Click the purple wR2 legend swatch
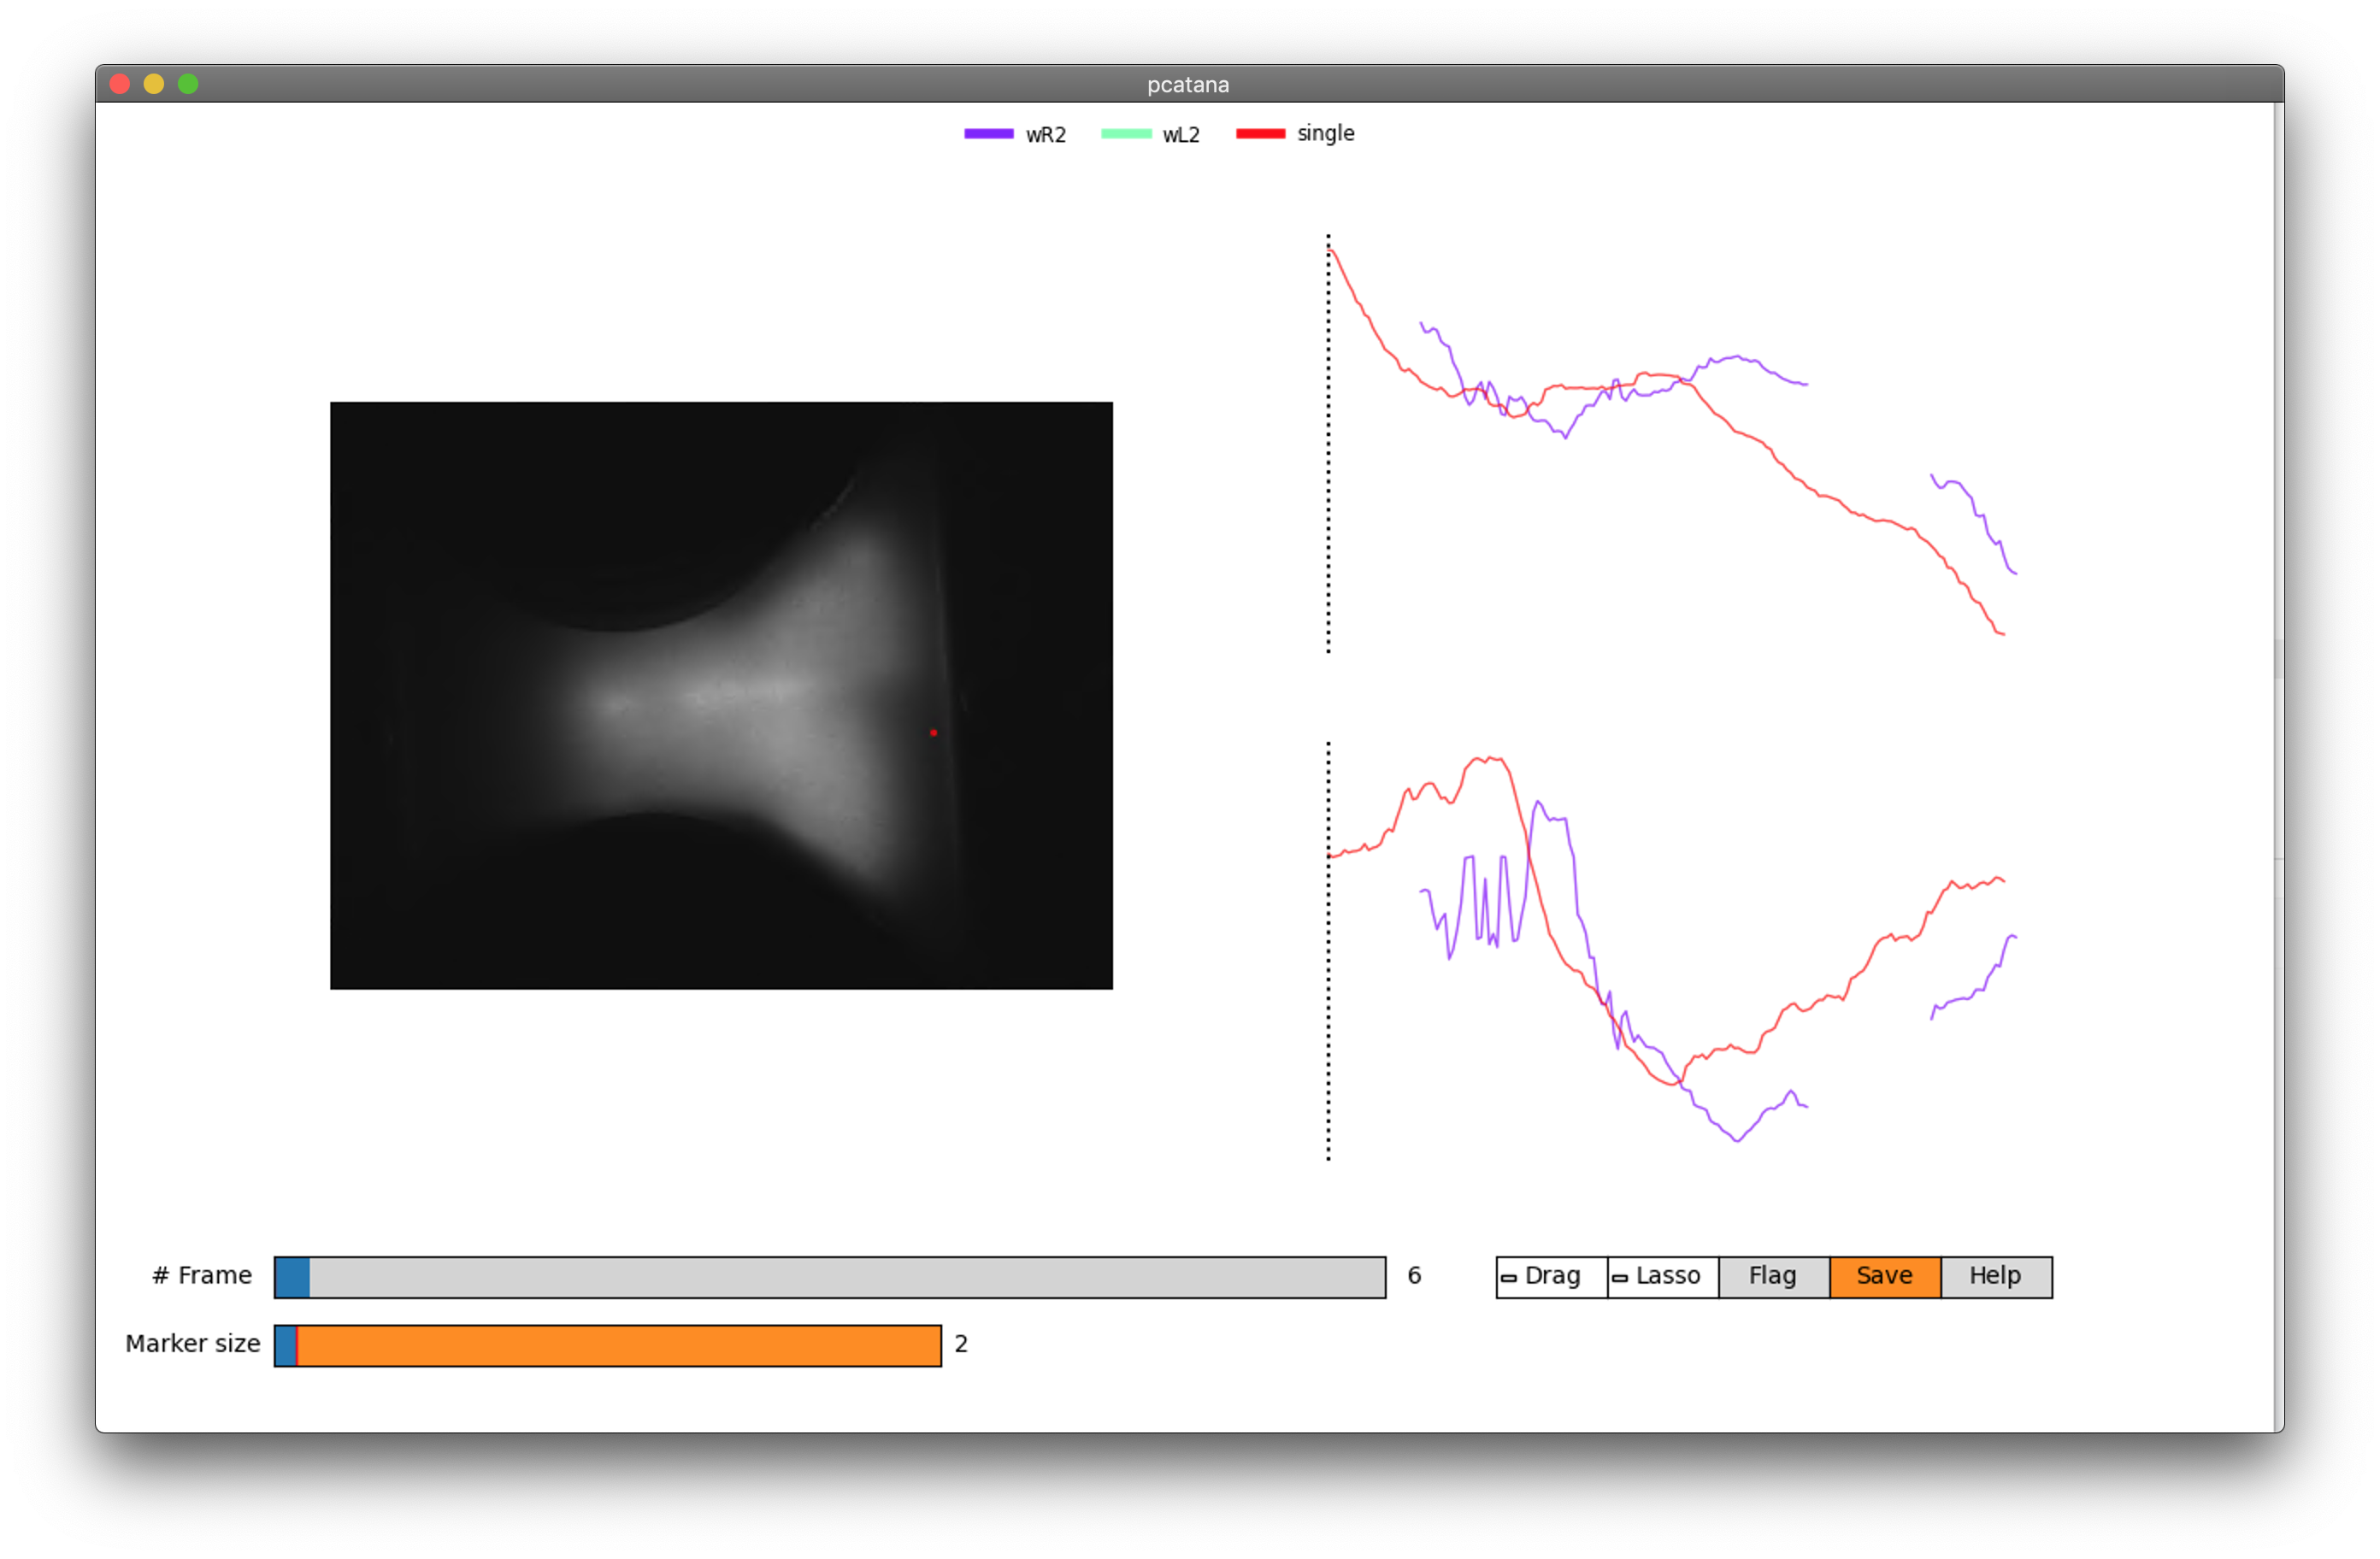The height and width of the screenshot is (1559, 2380). click(988, 134)
